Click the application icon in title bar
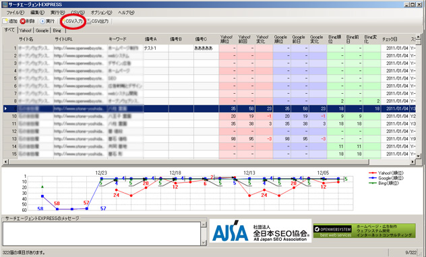The width and height of the screenshot is (426, 257). 5,4
